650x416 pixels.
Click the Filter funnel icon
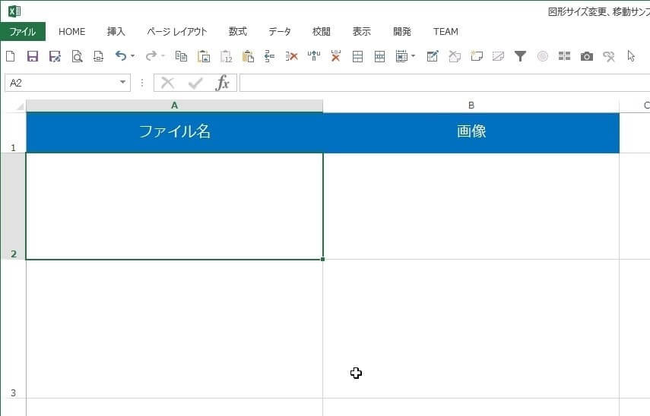pyautogui.click(x=520, y=56)
